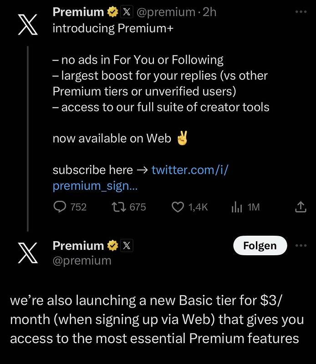Click the Basic tier announcement text
The width and height of the screenshot is (316, 364).
click(157, 319)
